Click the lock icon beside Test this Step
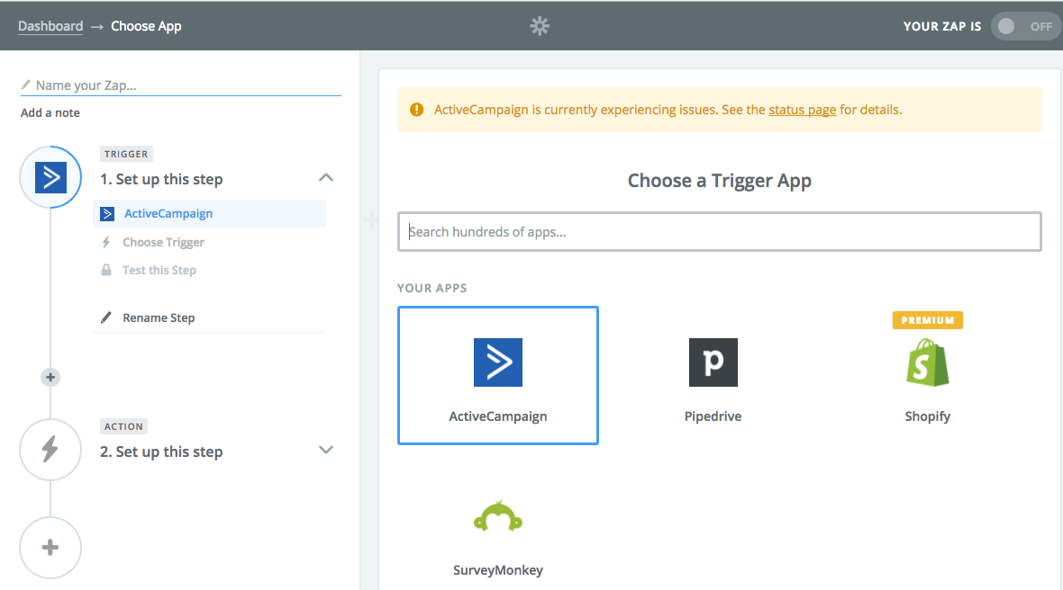The width and height of the screenshot is (1063, 590). tap(107, 270)
